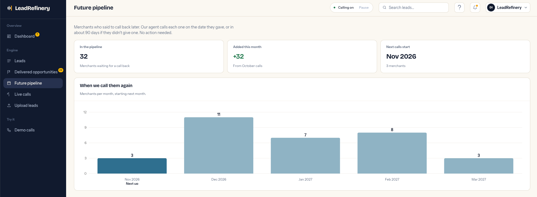
Task: Click the Dec 2026 chart bar
Action: pos(218,145)
